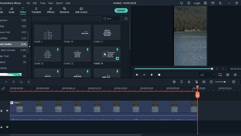
Task: Open the Export menu
Action: tap(59, 3)
